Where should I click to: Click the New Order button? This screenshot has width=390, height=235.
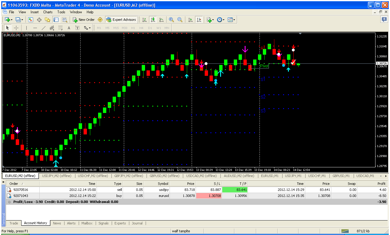(x=84, y=20)
